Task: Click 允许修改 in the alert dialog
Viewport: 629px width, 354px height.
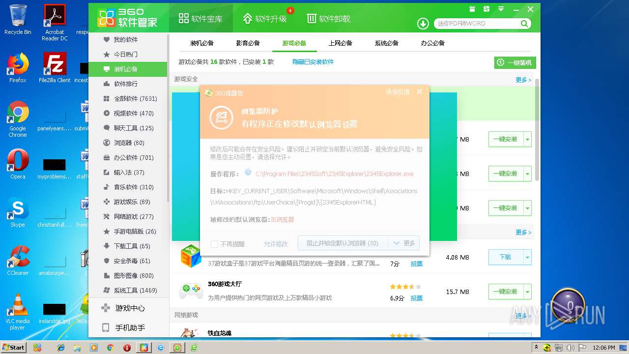Action: [276, 244]
